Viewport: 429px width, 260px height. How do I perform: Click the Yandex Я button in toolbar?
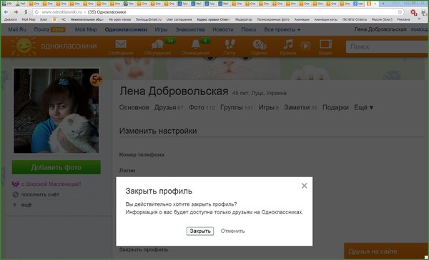click(26, 12)
